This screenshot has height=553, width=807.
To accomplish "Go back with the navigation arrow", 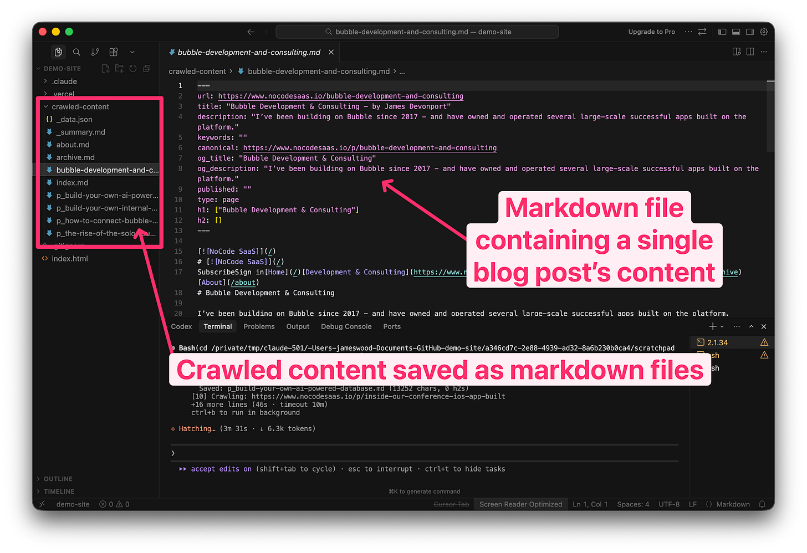I will 251,32.
